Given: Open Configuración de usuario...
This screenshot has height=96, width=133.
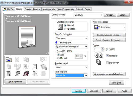Looking at the screenshot, I should tap(109, 35).
